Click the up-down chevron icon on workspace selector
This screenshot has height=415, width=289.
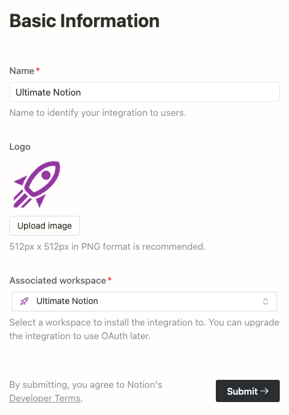266,302
